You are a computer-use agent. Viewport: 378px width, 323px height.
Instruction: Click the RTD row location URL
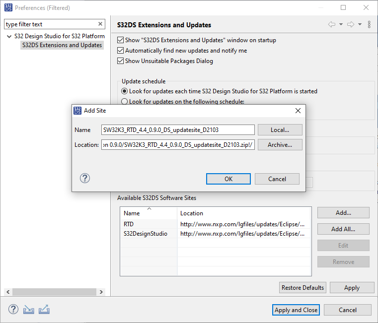(242, 224)
